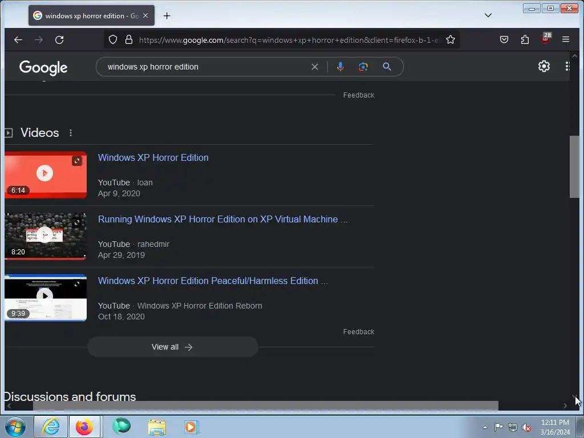Image resolution: width=584 pixels, height=438 pixels.
Task: Click the 'Discussions and forums' heading
Action: [70, 396]
